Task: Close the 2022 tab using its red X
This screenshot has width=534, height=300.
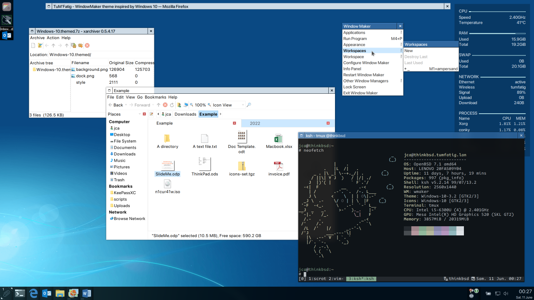Action: [328, 123]
